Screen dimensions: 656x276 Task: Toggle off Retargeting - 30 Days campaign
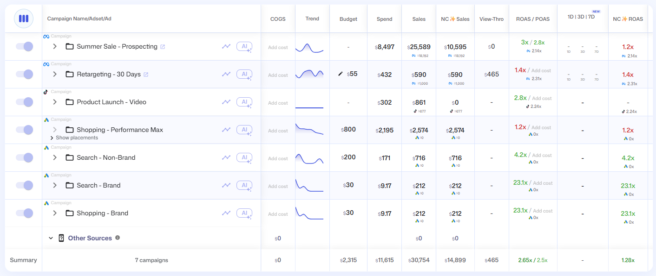(24, 74)
